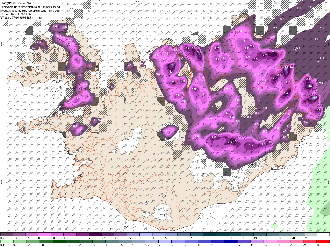Click the '12' label of the snow legend

[242, 238]
